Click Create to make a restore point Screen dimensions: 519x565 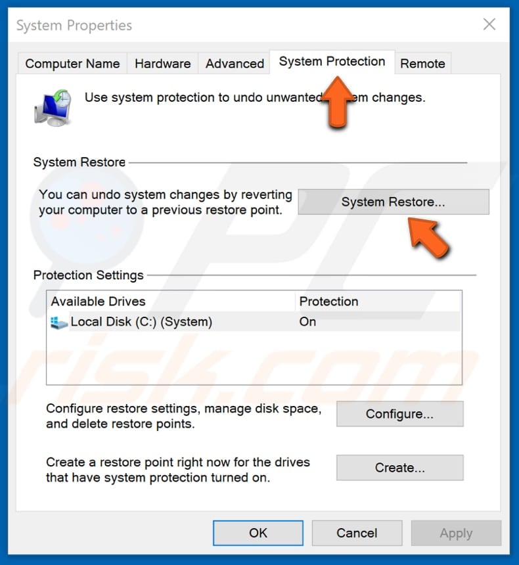tap(399, 467)
